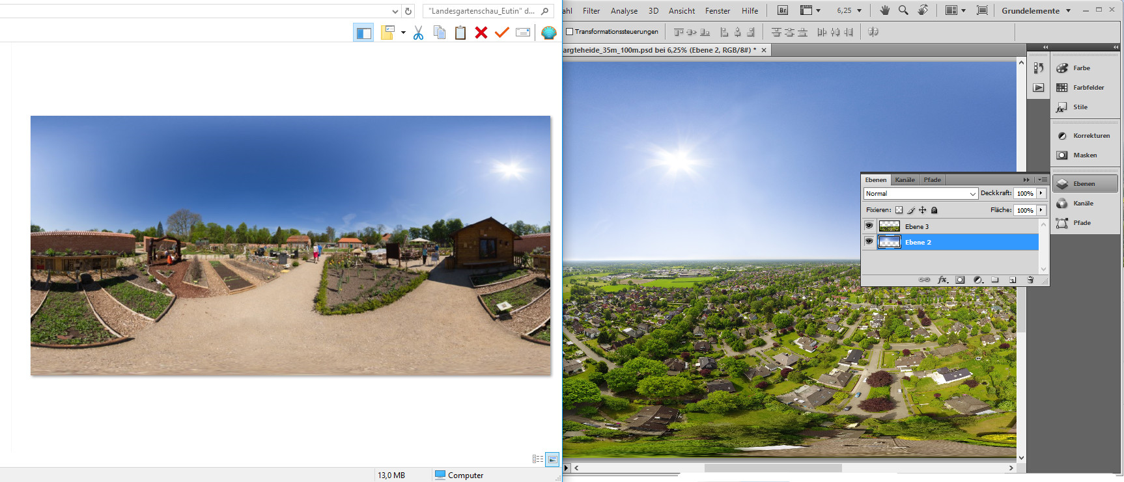Viewport: 1124px width, 482px height.
Task: Add a layer mask from Layers panel
Action: click(960, 280)
